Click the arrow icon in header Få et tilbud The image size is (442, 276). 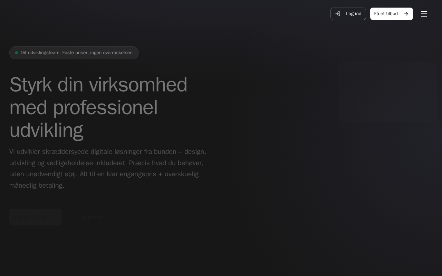pyautogui.click(x=406, y=14)
